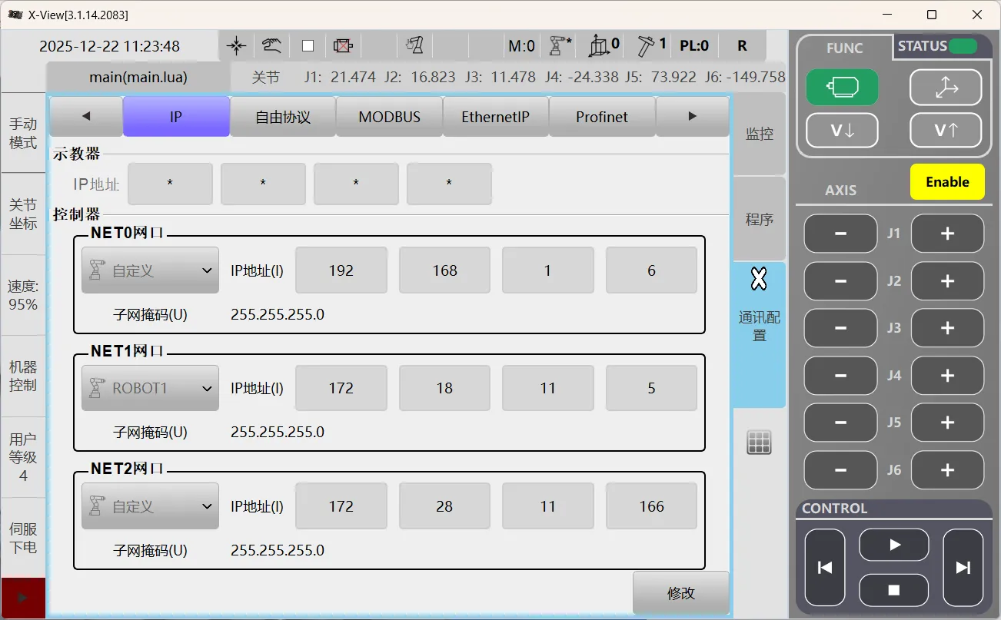Click the coordinate cube icon showing 0

click(x=602, y=45)
